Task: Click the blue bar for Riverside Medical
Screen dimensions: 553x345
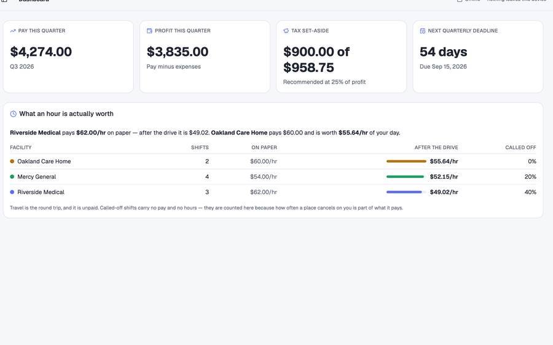Action: coord(404,192)
